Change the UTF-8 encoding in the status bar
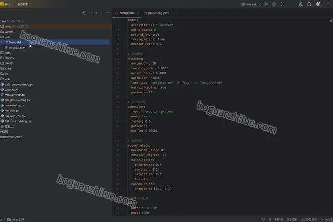The height and width of the screenshot is (222, 333). [278, 219]
